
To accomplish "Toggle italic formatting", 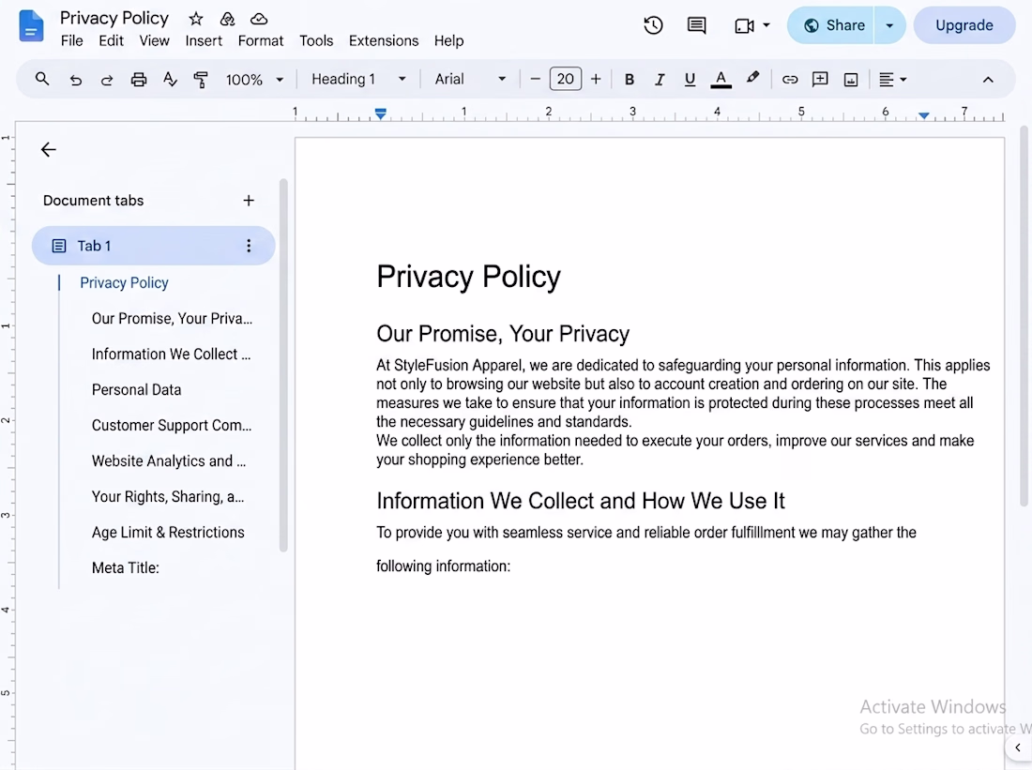I will point(660,80).
